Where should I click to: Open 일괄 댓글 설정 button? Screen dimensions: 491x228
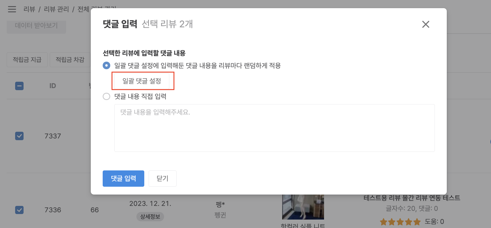pos(142,81)
